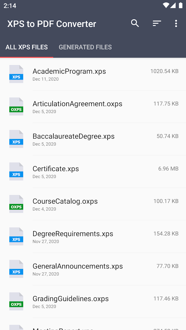This screenshot has width=186, height=330.
Task: Open the three-dot overflow menu
Action: click(x=176, y=23)
